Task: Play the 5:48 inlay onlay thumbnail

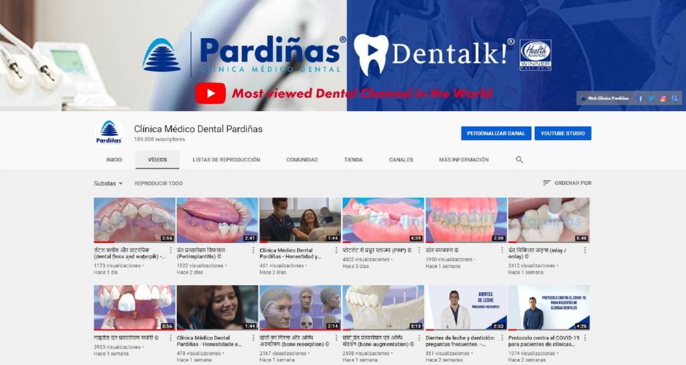Action: (x=549, y=220)
